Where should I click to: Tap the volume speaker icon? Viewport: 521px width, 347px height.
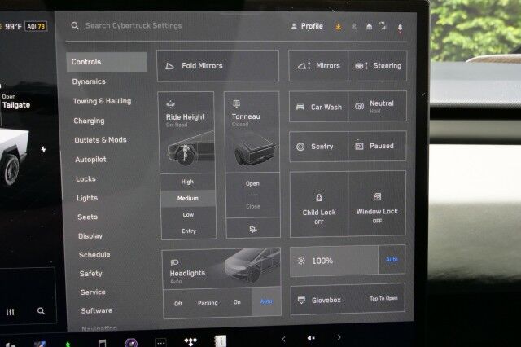(x=311, y=338)
